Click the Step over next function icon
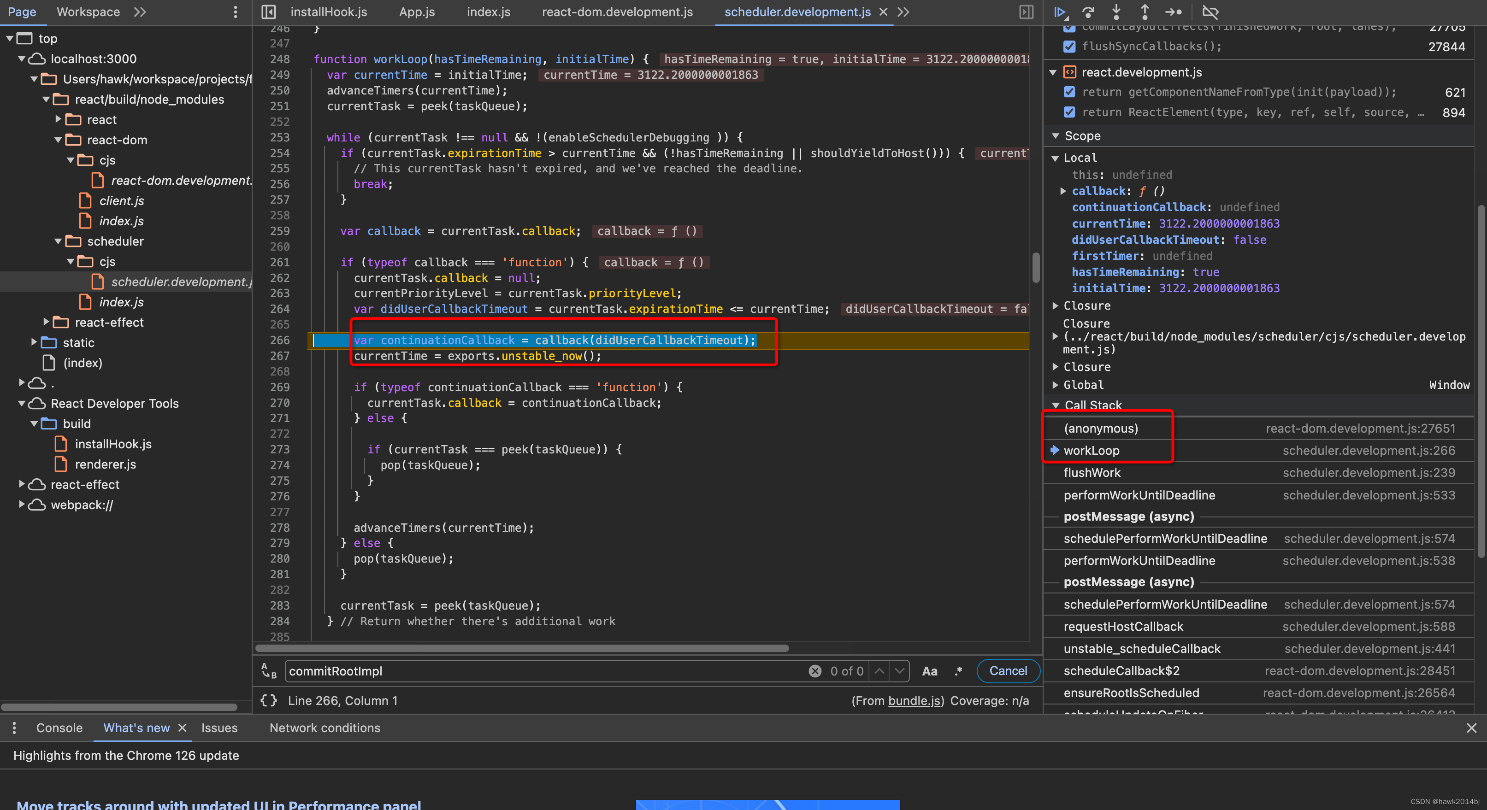Viewport: 1487px width, 810px height. tap(1088, 12)
